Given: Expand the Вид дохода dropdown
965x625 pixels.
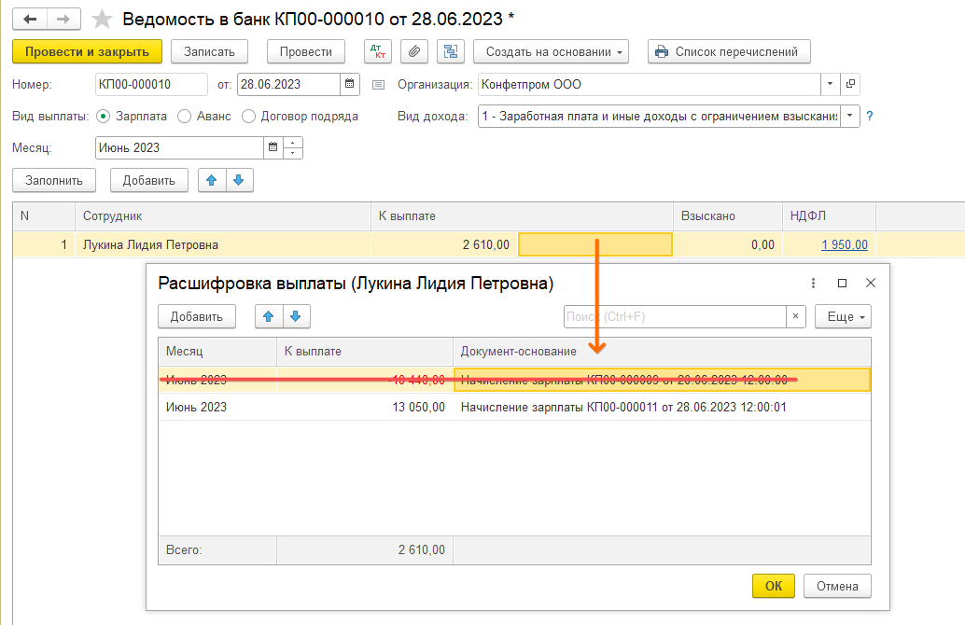Looking at the screenshot, I should 849,117.
